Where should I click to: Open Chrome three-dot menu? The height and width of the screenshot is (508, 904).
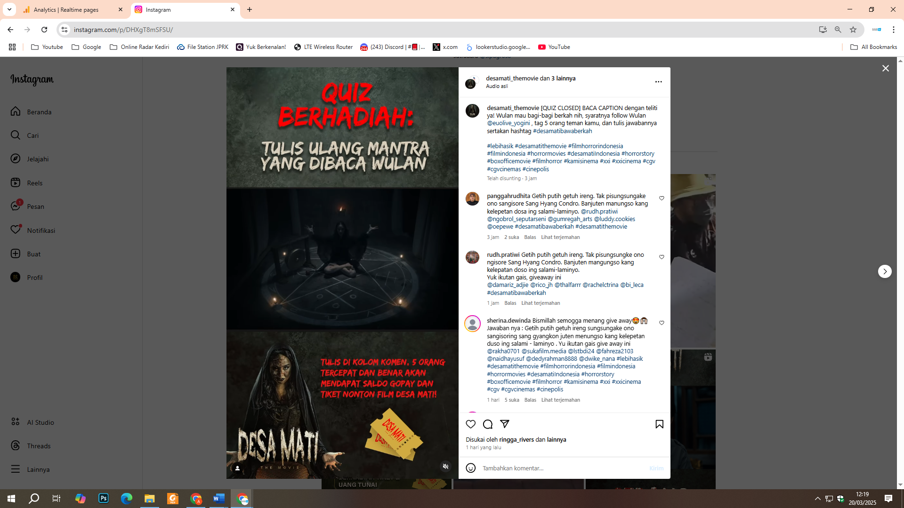[893, 30]
